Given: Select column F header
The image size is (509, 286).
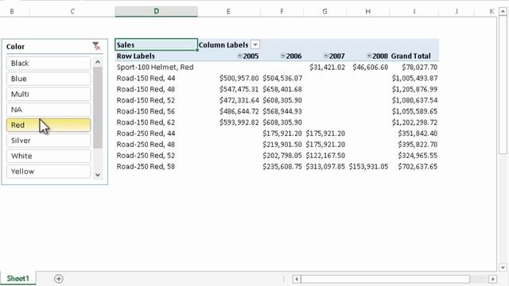Looking at the screenshot, I should [282, 11].
